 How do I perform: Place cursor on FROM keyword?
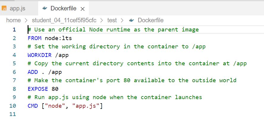34,38
